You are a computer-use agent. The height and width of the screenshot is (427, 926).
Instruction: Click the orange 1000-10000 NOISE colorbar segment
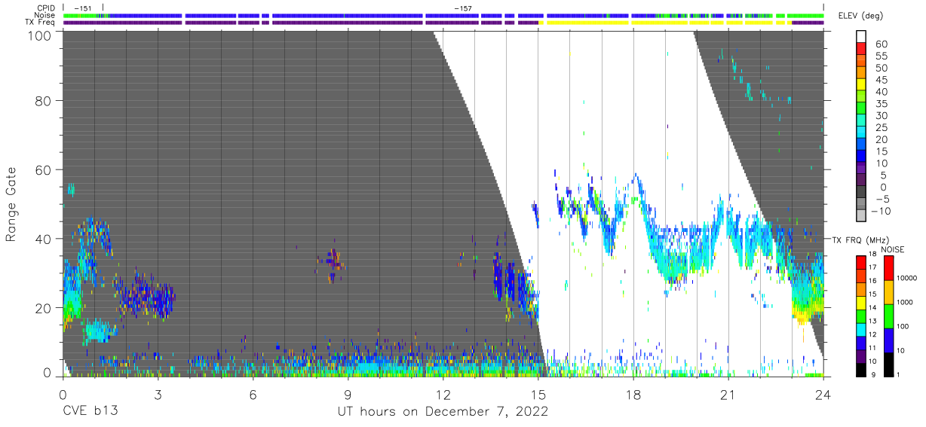point(888,291)
